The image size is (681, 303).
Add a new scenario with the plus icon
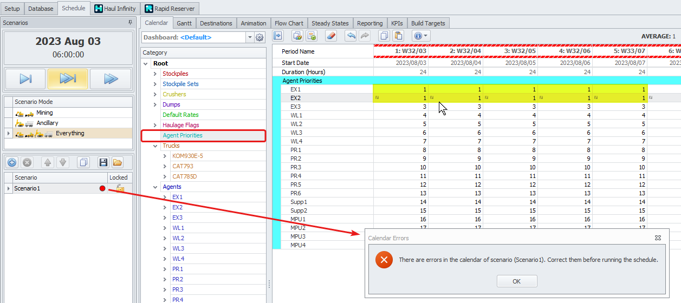(12, 162)
